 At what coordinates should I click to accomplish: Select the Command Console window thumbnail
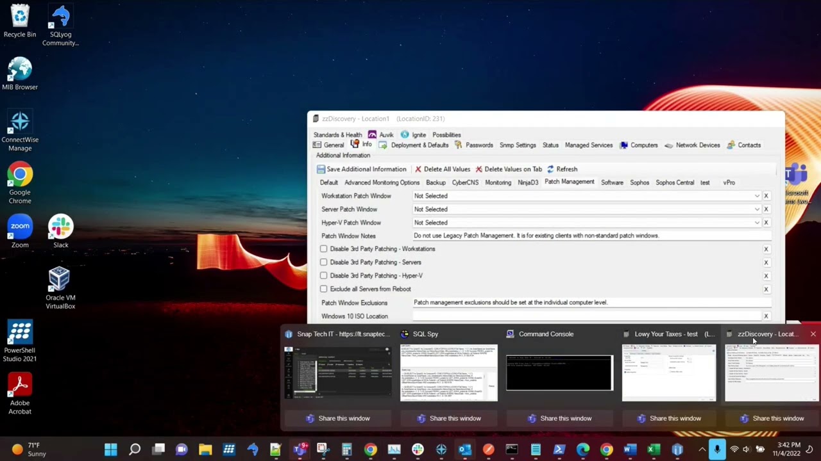559,373
